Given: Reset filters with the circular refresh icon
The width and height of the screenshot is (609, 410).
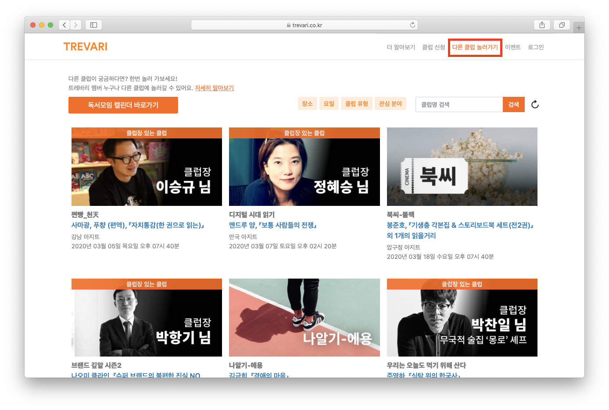Looking at the screenshot, I should point(535,104).
